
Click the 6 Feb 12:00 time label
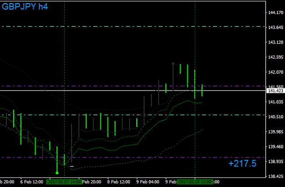(x=31, y=182)
